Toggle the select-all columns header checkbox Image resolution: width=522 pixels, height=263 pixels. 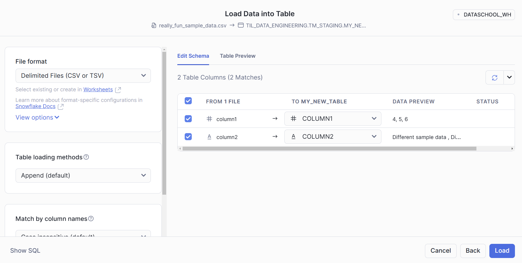188,101
